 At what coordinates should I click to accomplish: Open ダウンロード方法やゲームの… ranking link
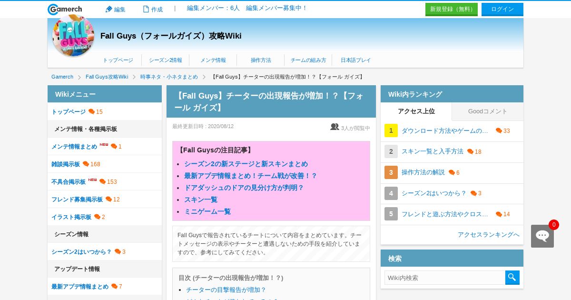click(x=445, y=131)
